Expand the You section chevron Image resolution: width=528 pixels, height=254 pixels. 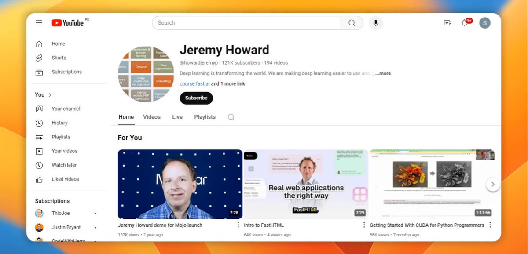click(x=50, y=95)
